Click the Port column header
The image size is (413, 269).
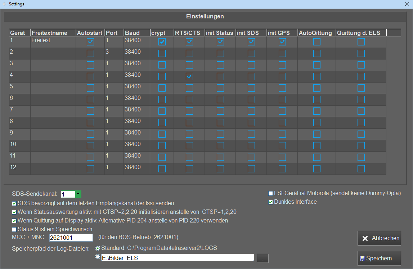(x=114, y=33)
